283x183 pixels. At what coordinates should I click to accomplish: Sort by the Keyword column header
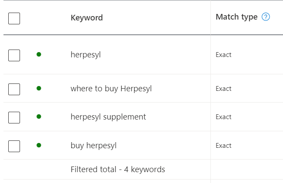pyautogui.click(x=87, y=18)
